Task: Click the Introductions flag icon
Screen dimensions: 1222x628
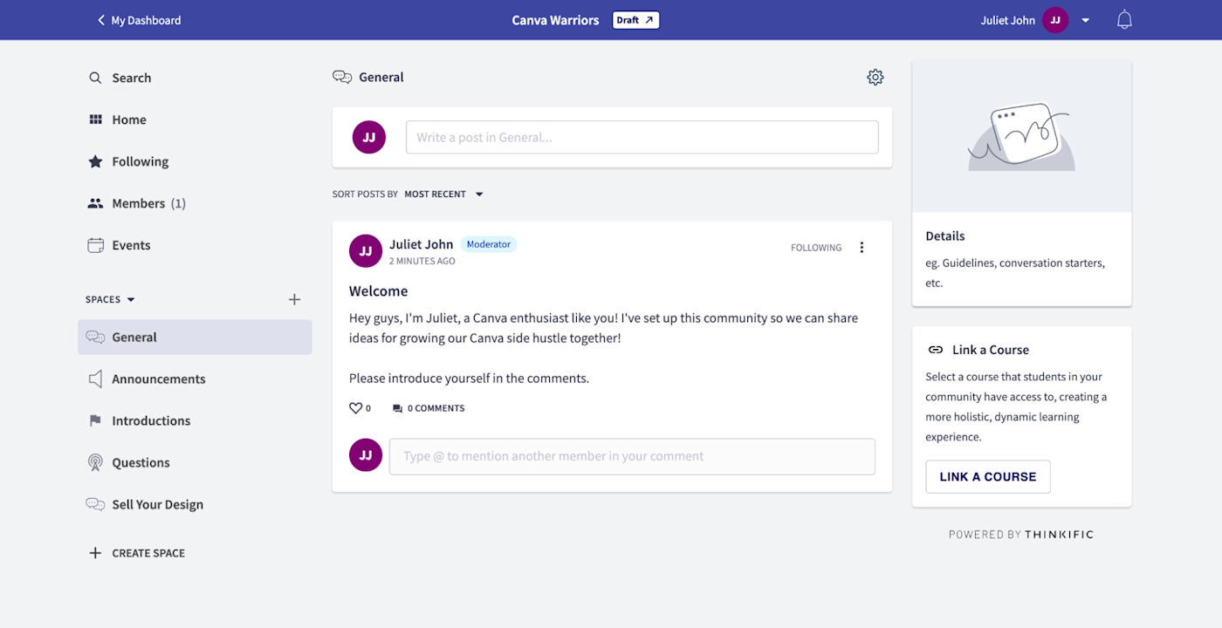Action: pos(95,420)
